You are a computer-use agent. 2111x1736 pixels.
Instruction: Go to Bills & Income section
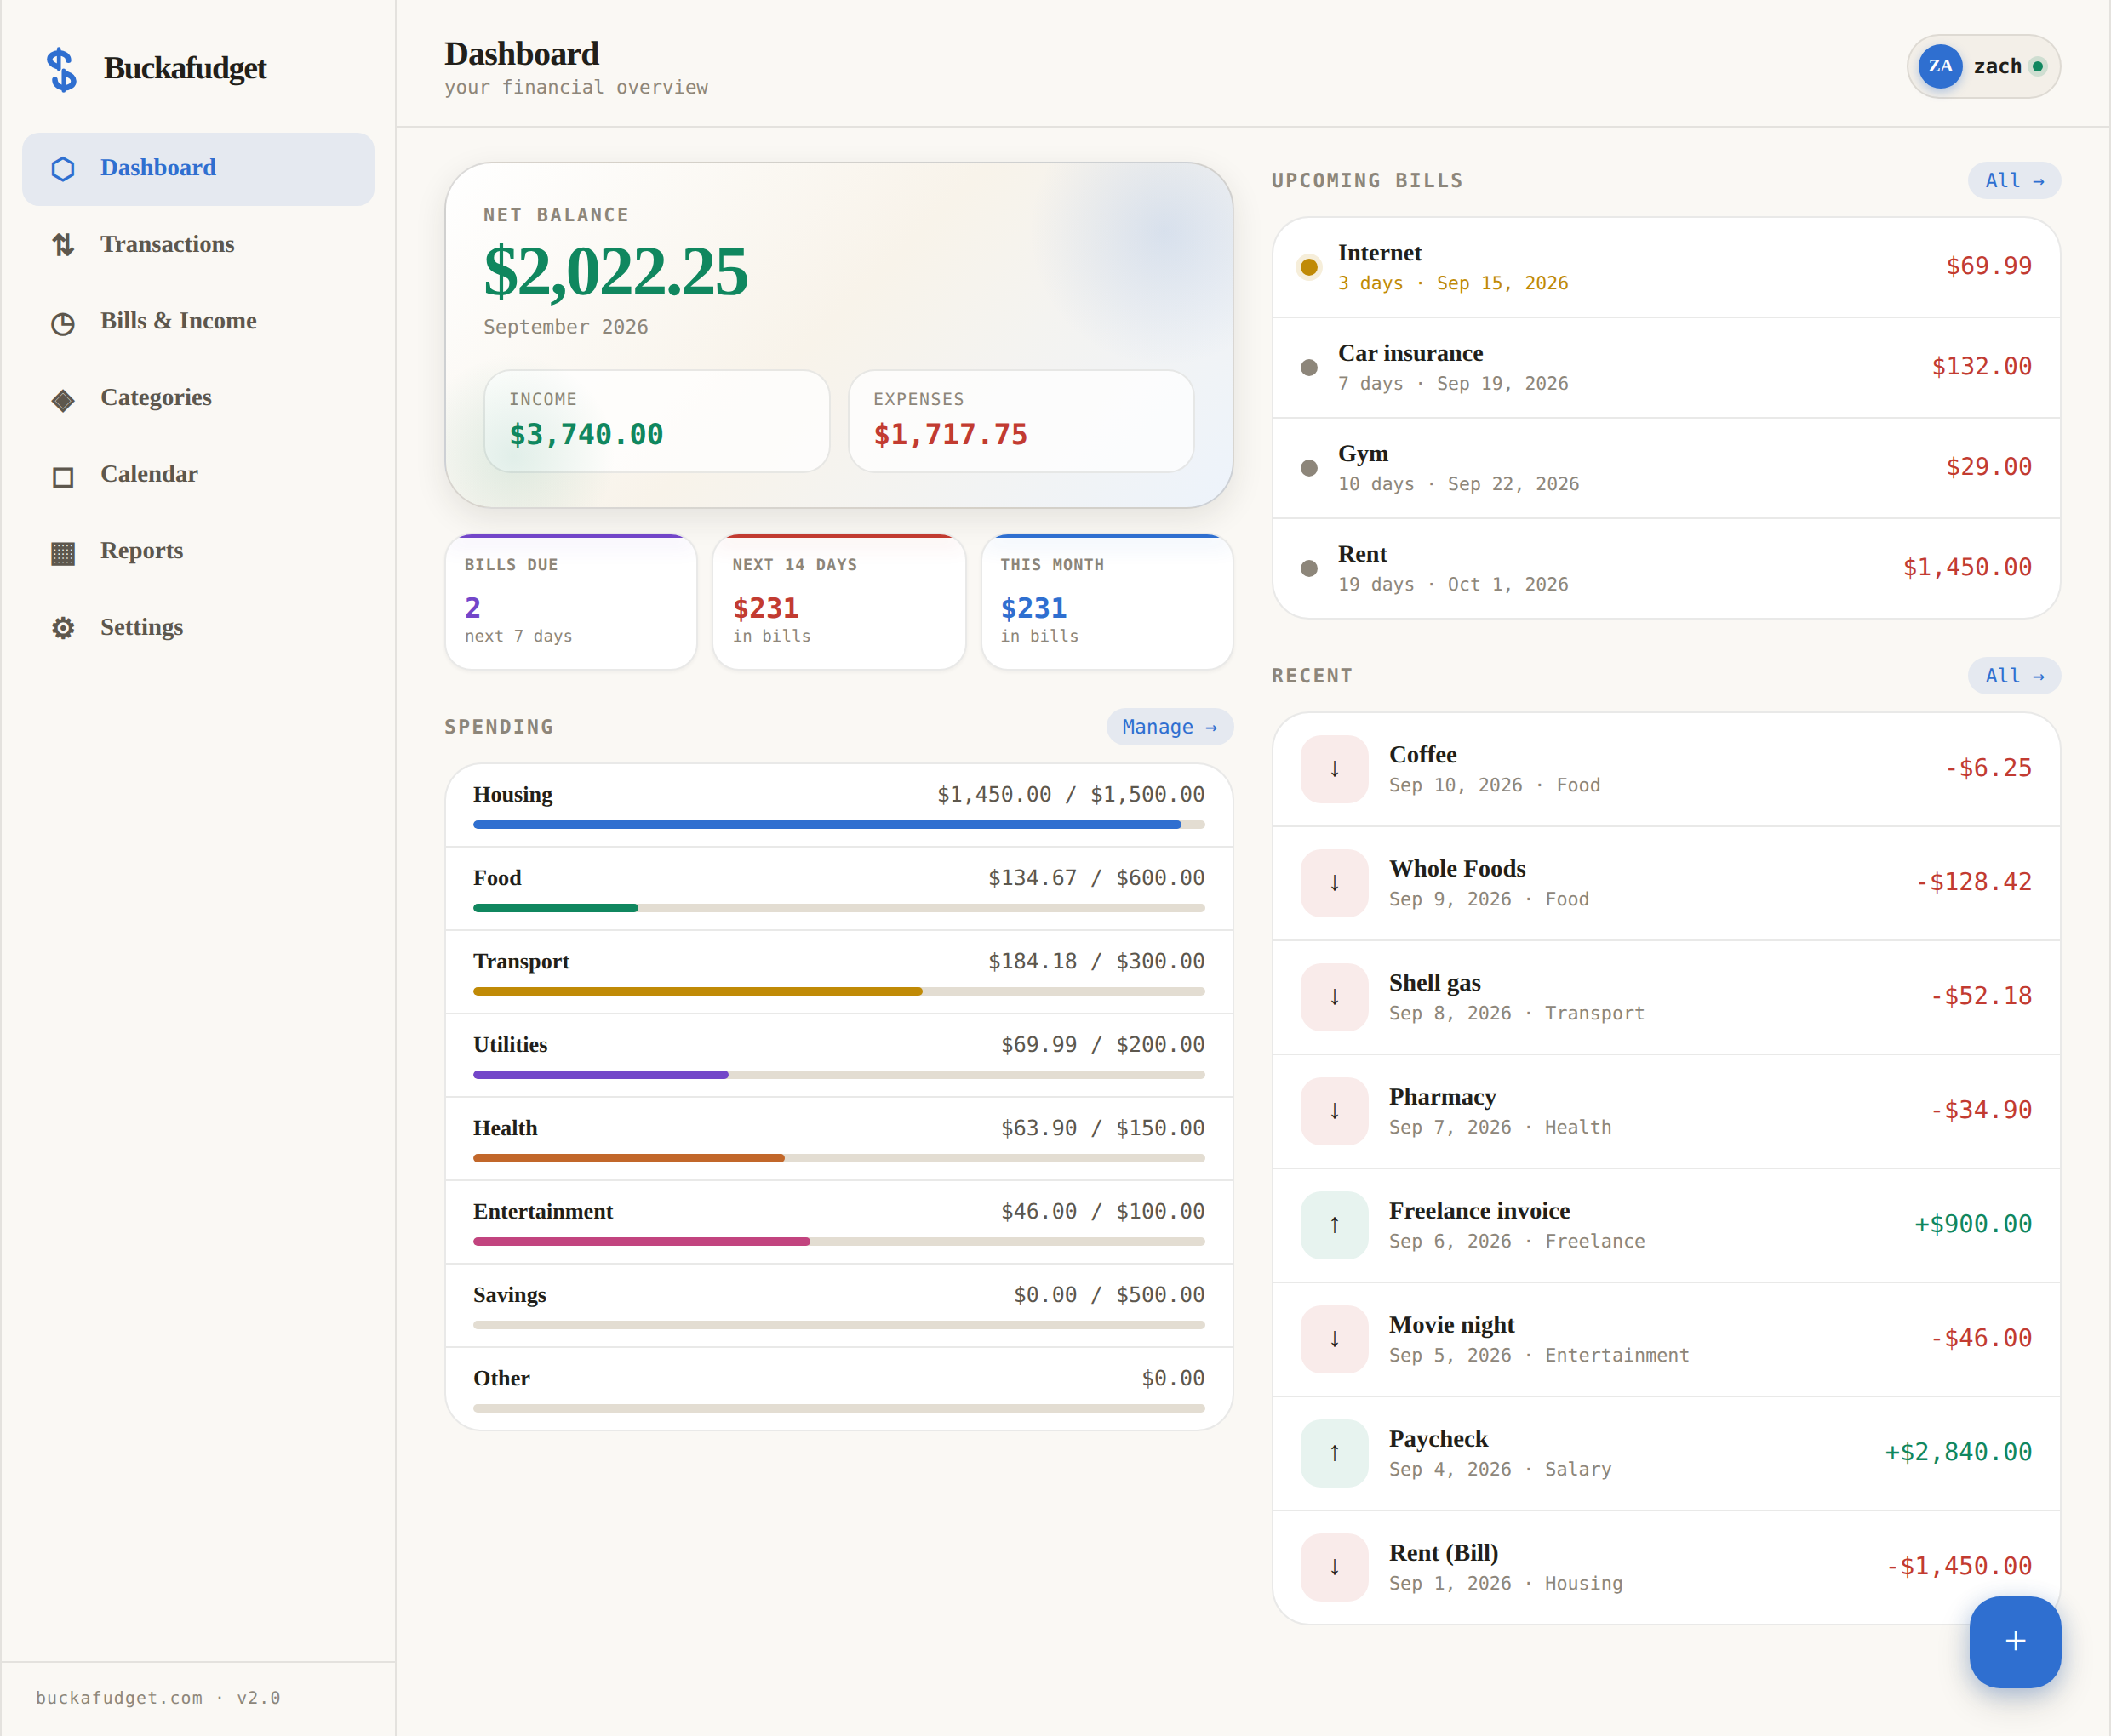coord(198,322)
